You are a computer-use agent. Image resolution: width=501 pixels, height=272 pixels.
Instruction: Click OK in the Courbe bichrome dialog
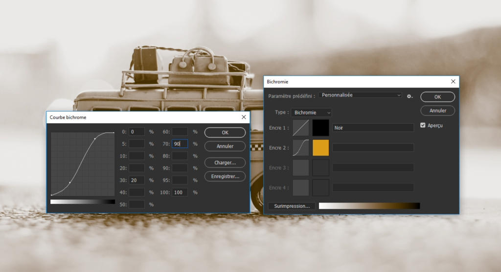(x=225, y=132)
